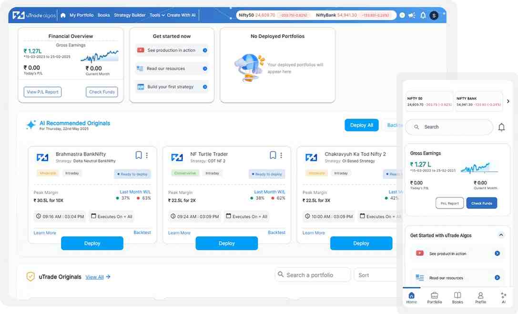Click NF Turtle Trader strategy logo

pos(177,157)
